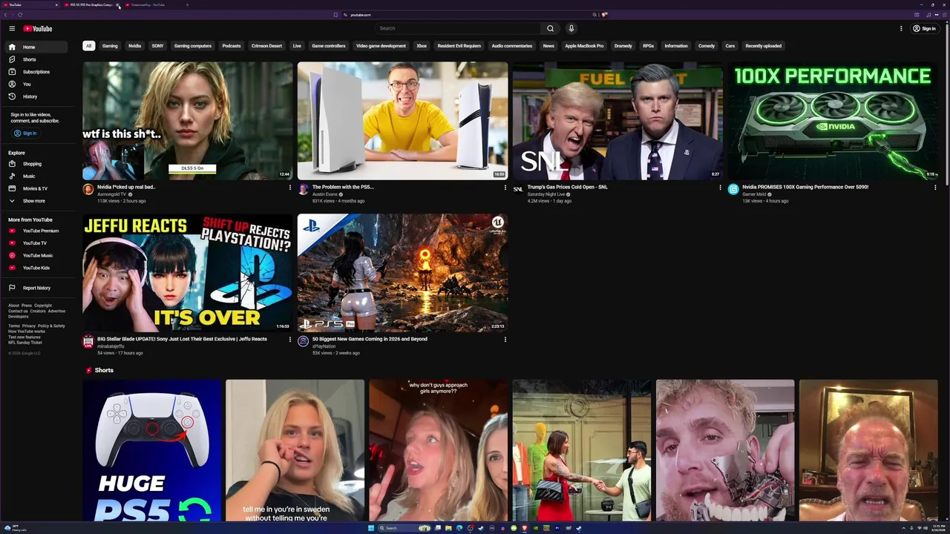This screenshot has height=534, width=950.
Task: Open the xPlayNation channel link
Action: click(x=324, y=346)
